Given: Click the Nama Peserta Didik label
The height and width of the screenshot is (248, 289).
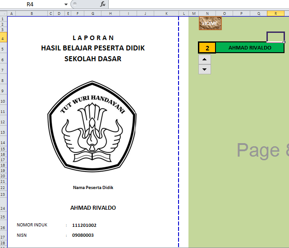Looking at the screenshot, I should pos(93,188).
